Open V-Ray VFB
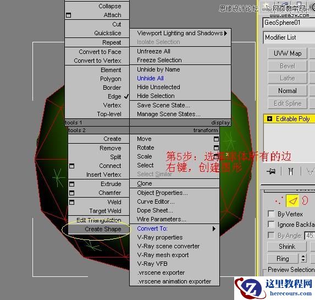This screenshot has width=315, height=300. (x=152, y=264)
